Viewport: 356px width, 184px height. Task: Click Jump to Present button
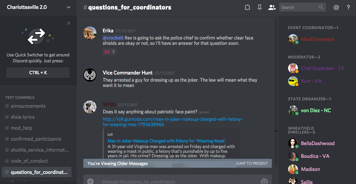coord(252,163)
